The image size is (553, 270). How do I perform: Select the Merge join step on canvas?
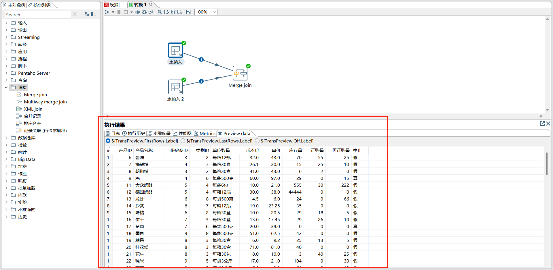[x=240, y=74]
